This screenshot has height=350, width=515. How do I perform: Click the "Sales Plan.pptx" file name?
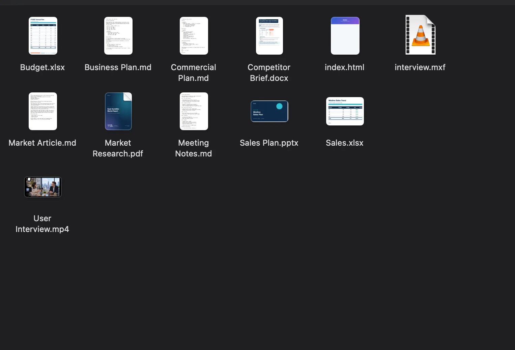[269, 143]
